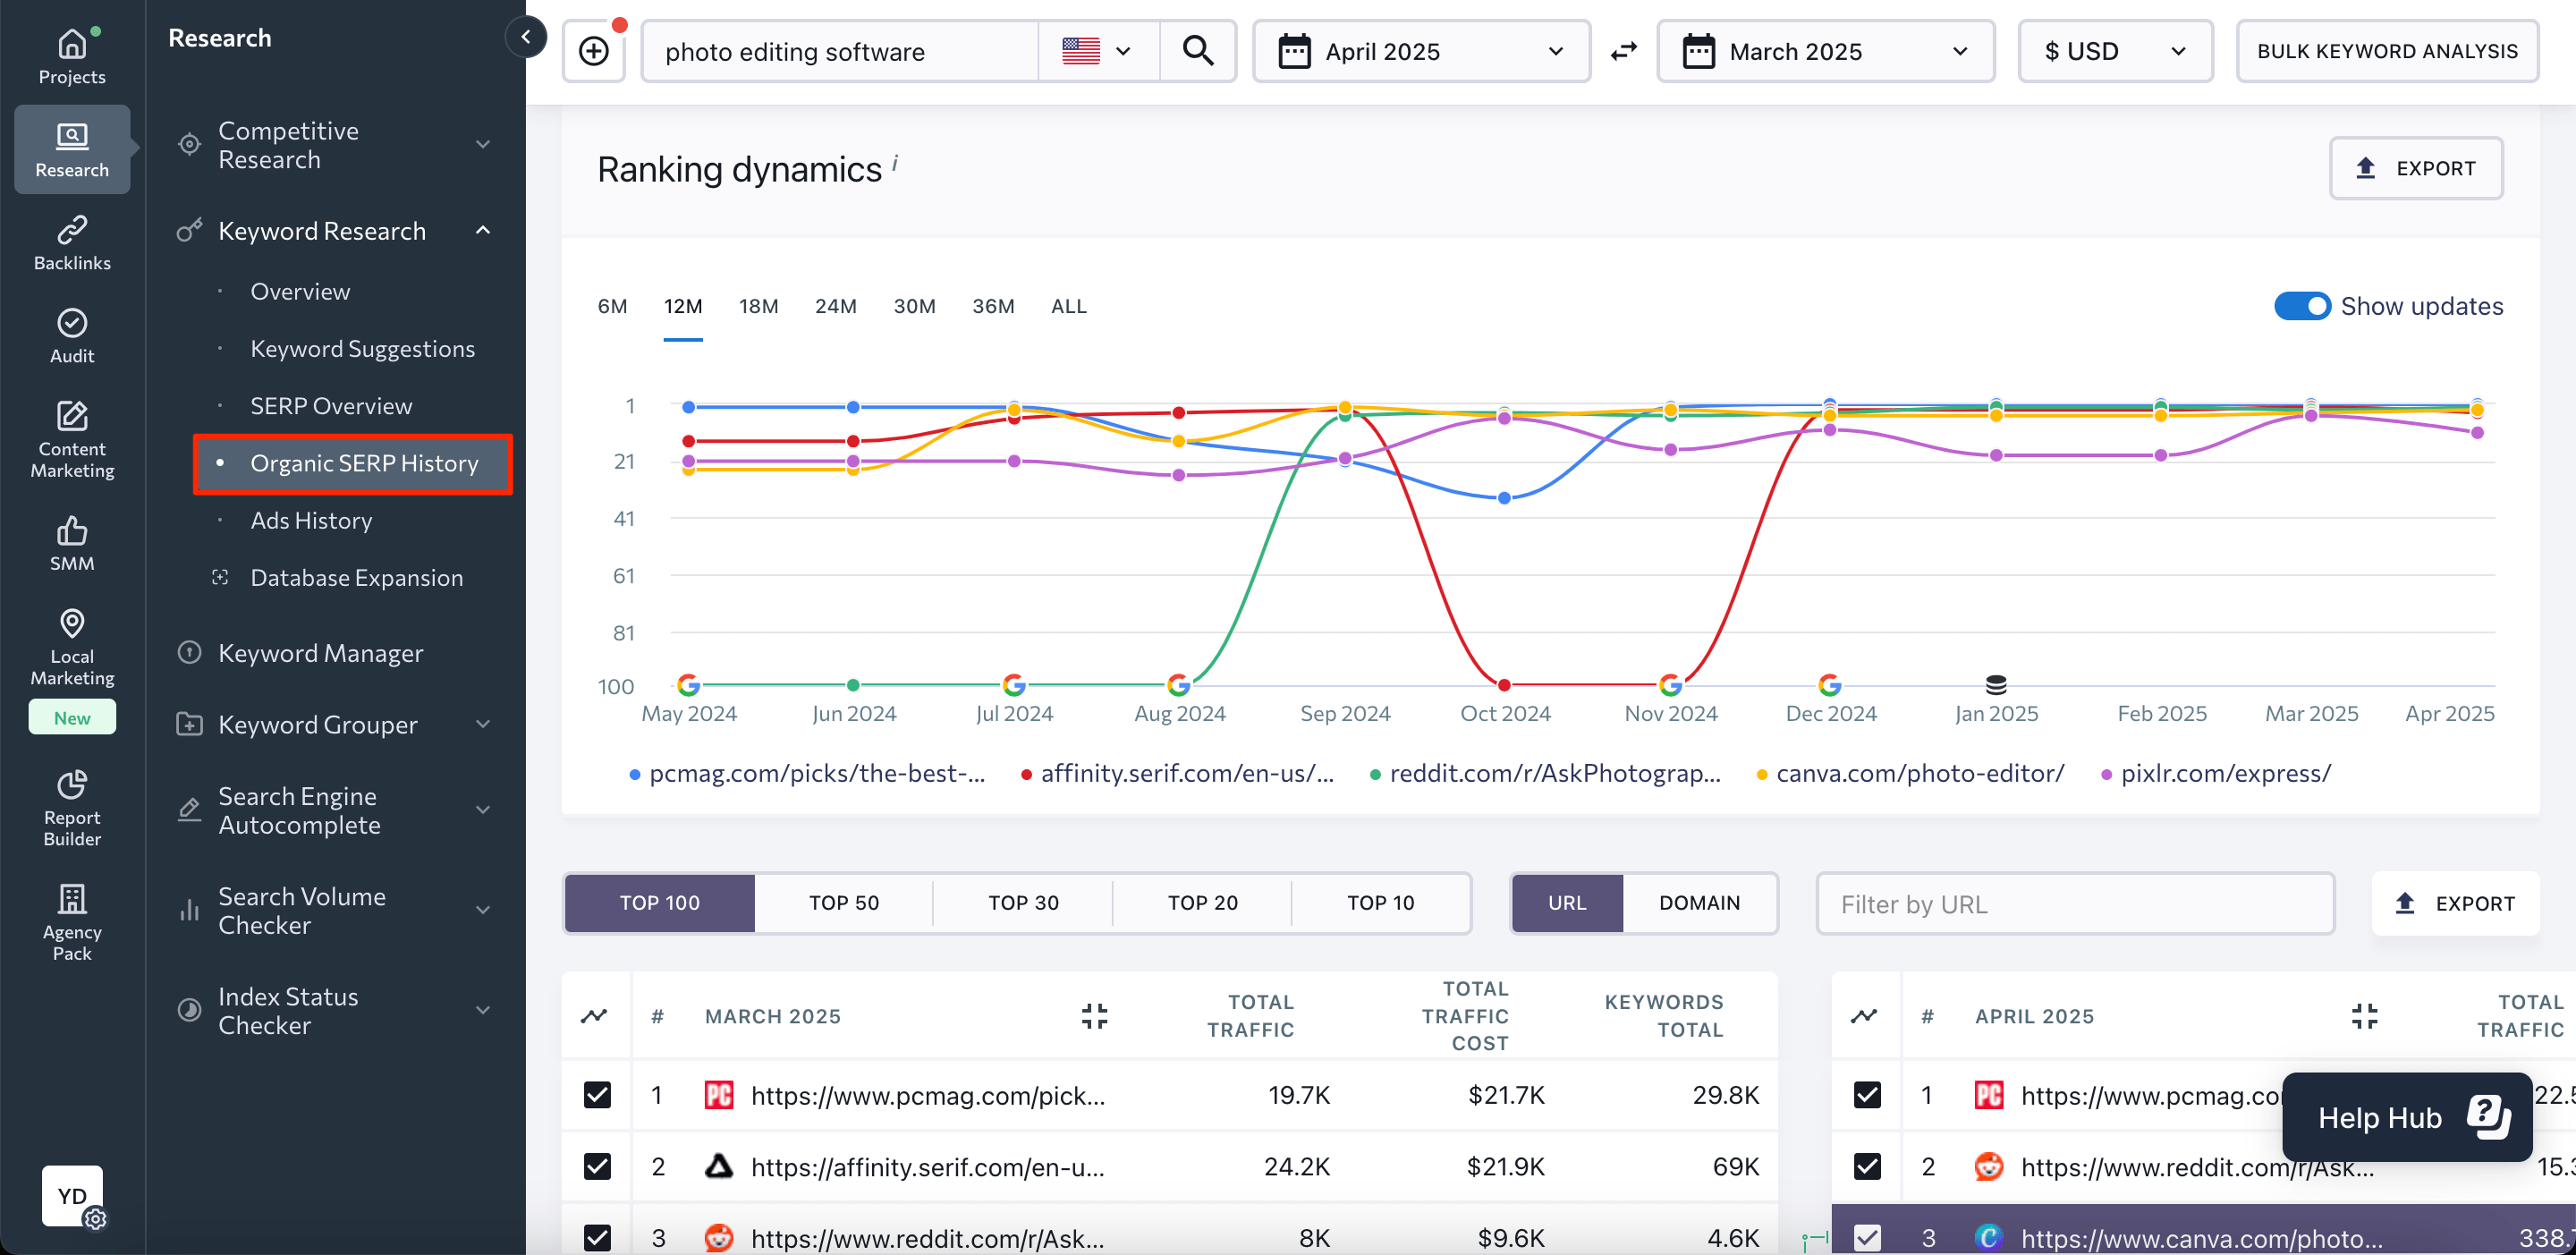This screenshot has width=2576, height=1255.
Task: Click the trend line icon in April table header
Action: [x=1864, y=1016]
